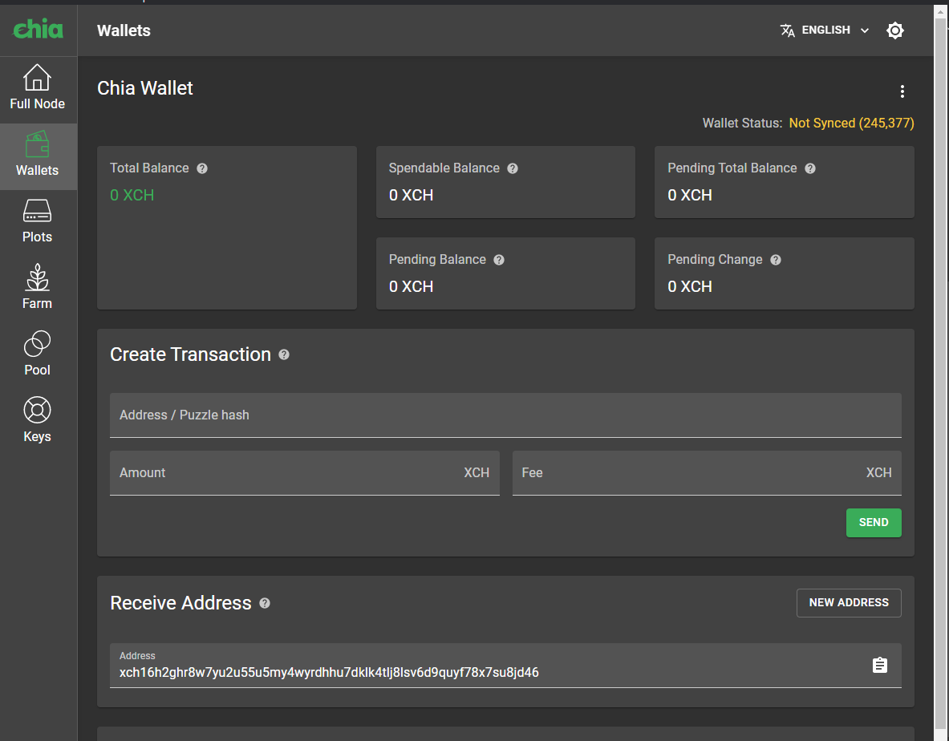Open the ENGLISH language dropdown
949x741 pixels.
point(825,30)
